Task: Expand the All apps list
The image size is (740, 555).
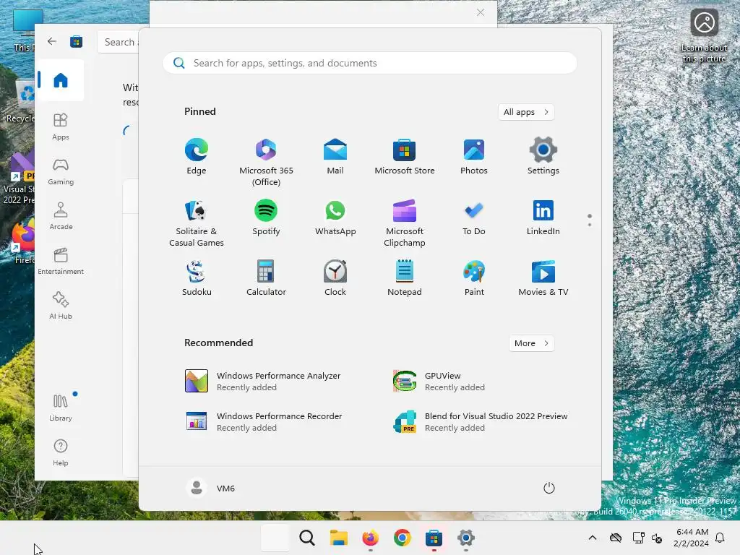Action: tap(526, 112)
